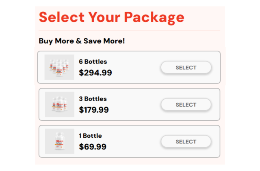260x171 pixels.
Task: Click the "6 Bottles" title text
Action: [93, 62]
